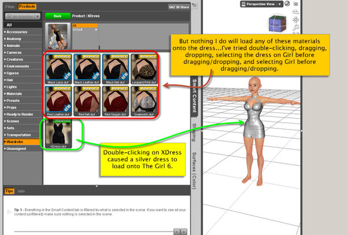Select the highlighted Wardrobe category

click(x=23, y=142)
